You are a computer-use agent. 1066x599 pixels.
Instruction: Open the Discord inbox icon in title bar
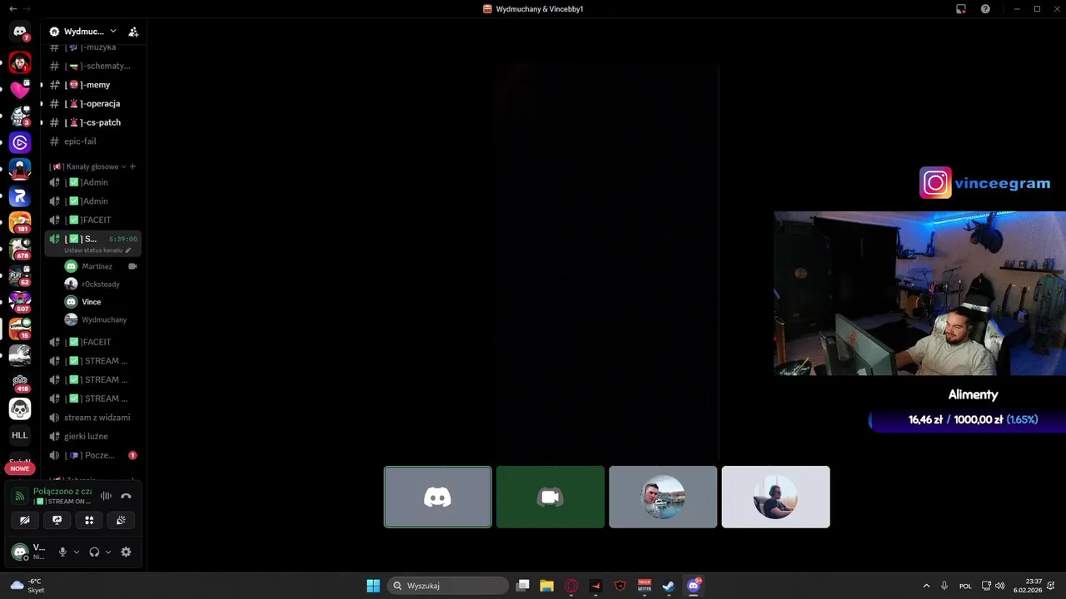961,8
